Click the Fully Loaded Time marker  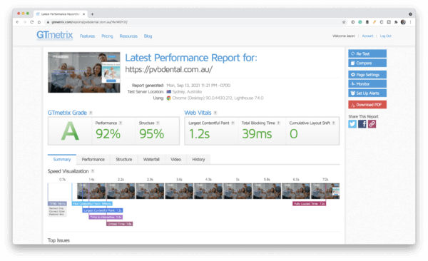pyautogui.click(x=309, y=204)
